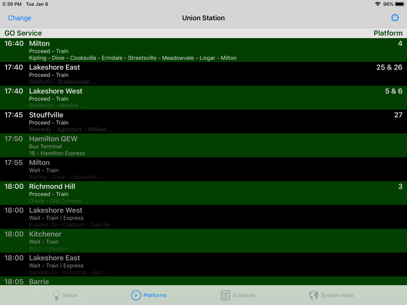Tap the 5:39 PM status bar clock

(12, 4)
